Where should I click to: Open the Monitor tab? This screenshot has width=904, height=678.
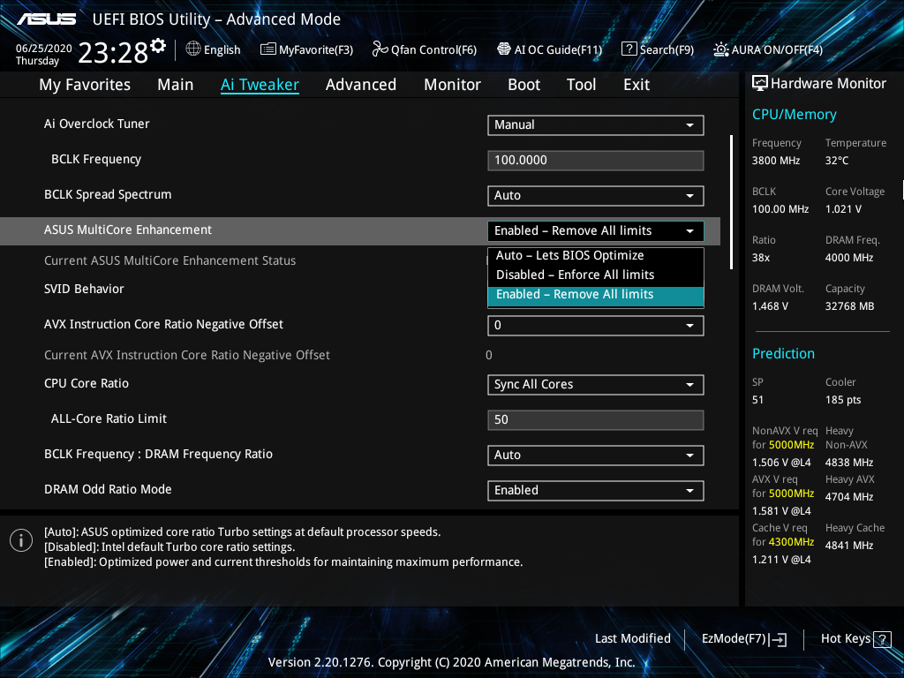452,85
